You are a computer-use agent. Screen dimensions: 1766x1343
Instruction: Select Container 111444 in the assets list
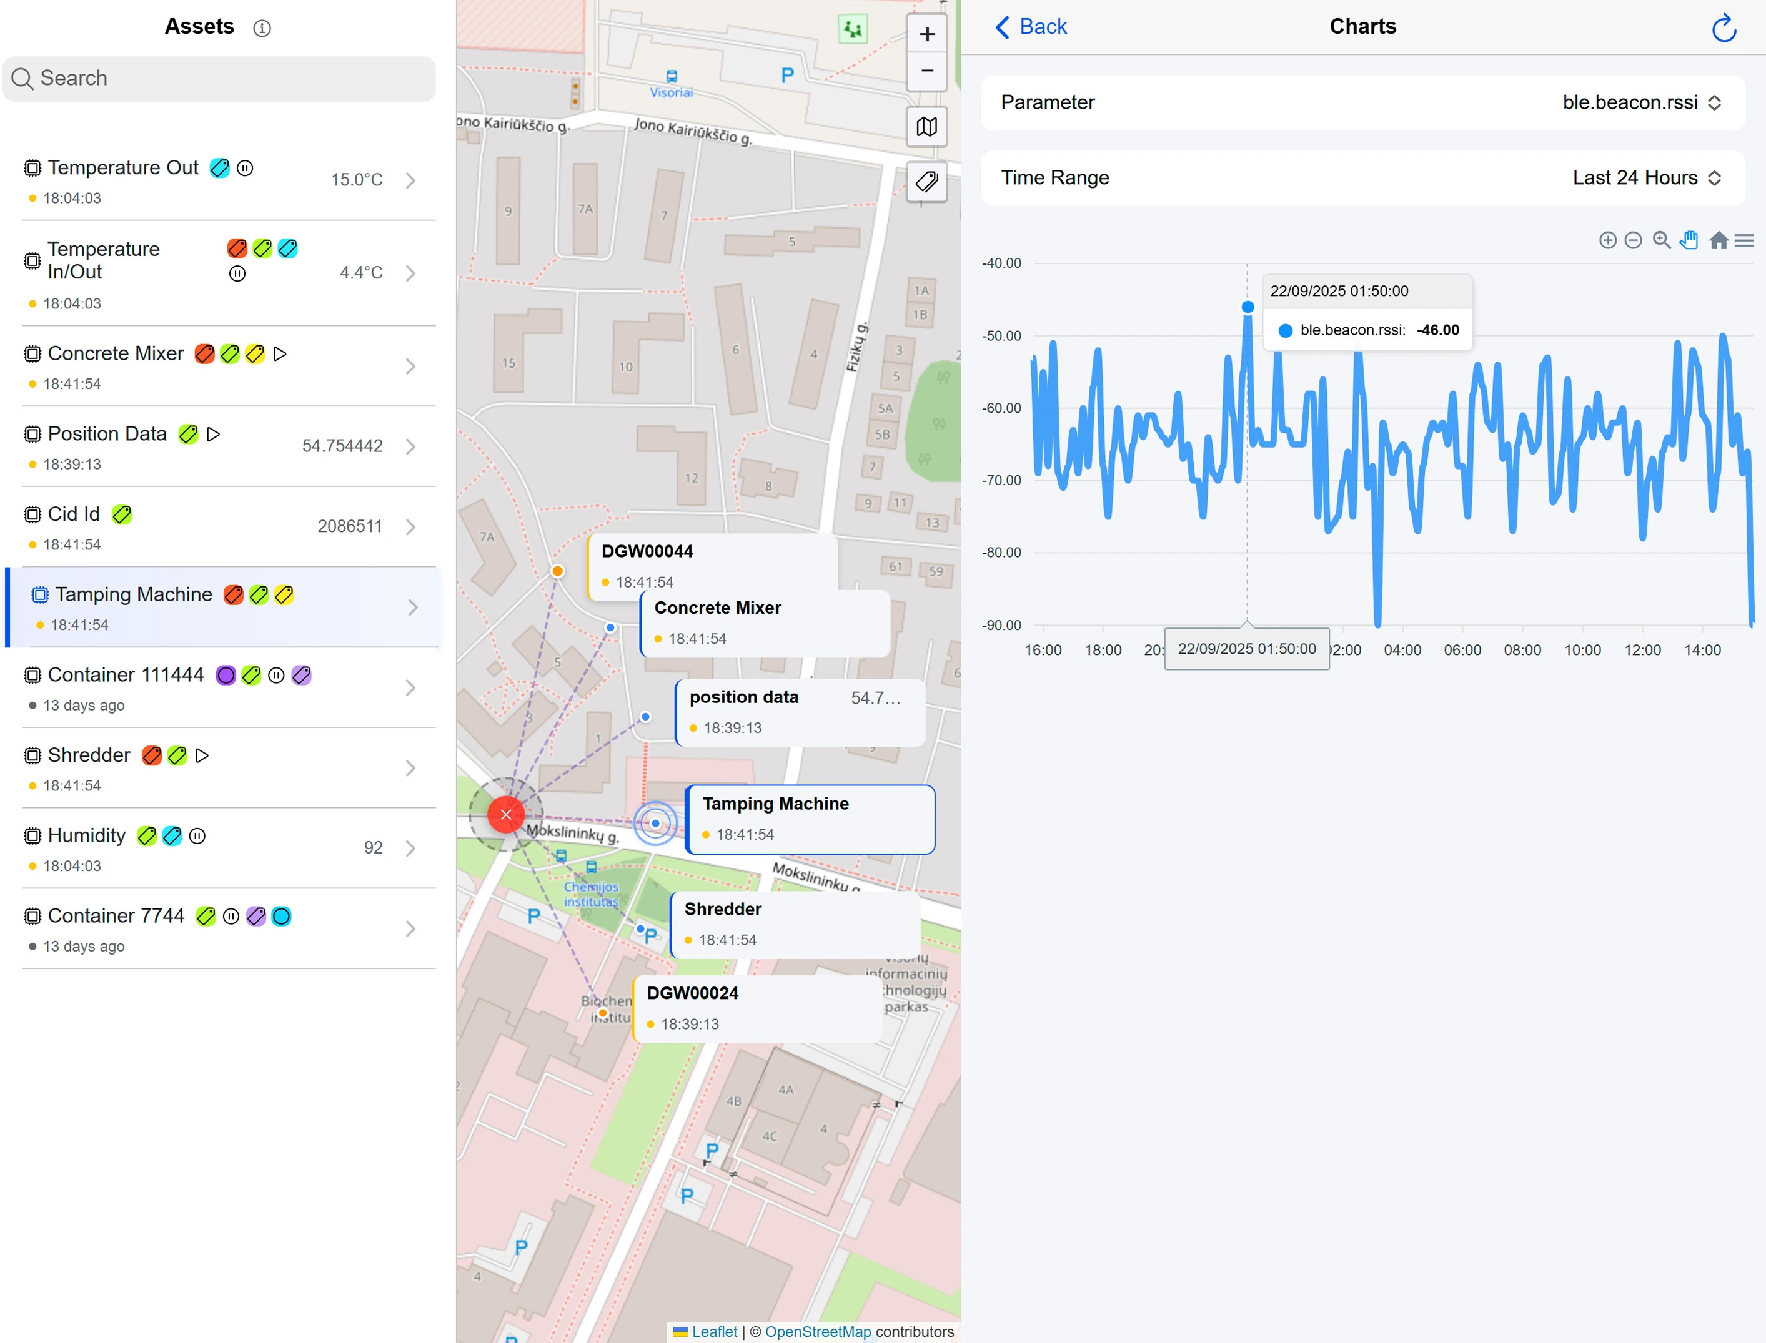coord(126,676)
